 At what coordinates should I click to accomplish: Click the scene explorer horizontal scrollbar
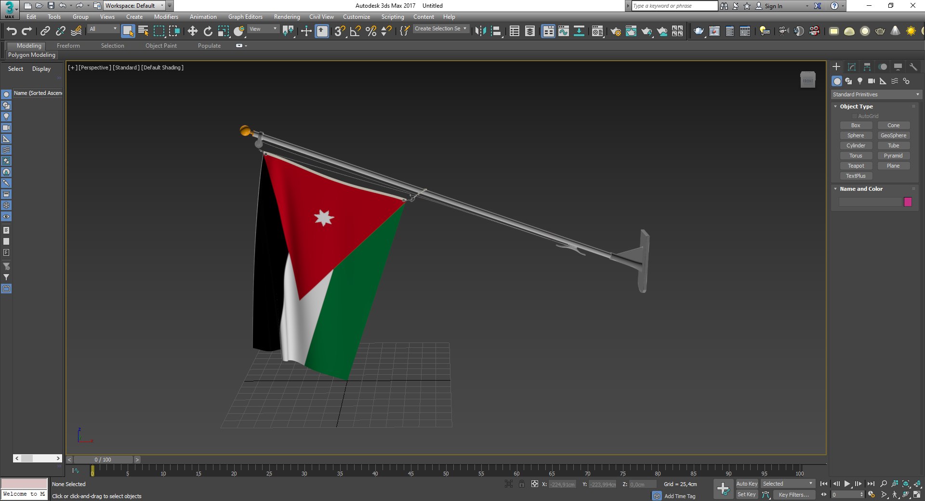coord(38,458)
